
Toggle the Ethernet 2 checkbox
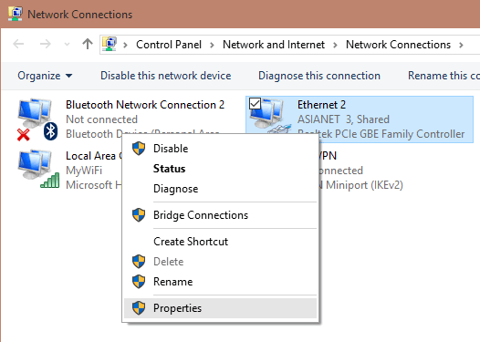pyautogui.click(x=255, y=103)
